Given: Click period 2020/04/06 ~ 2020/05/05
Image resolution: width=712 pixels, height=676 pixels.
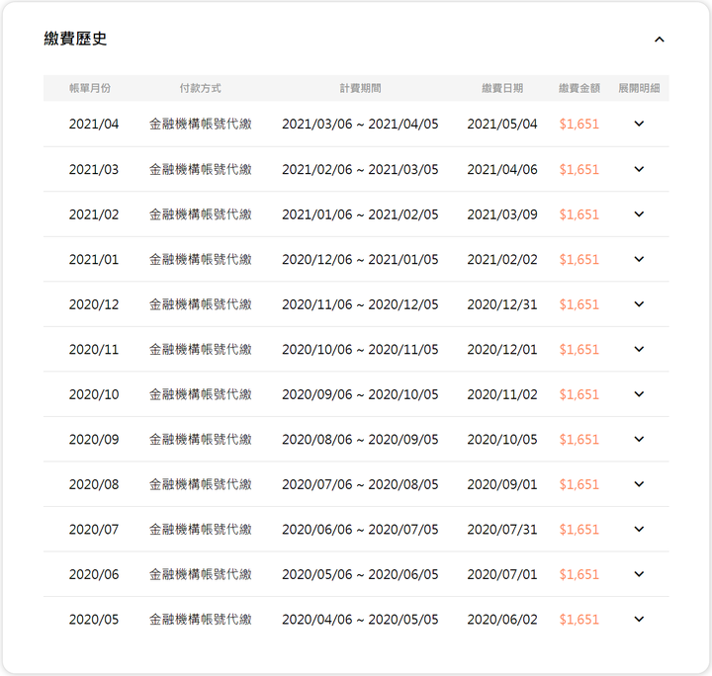Looking at the screenshot, I should click(x=360, y=620).
